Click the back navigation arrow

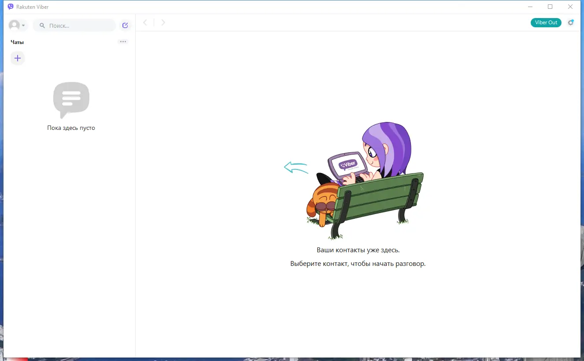[145, 22]
